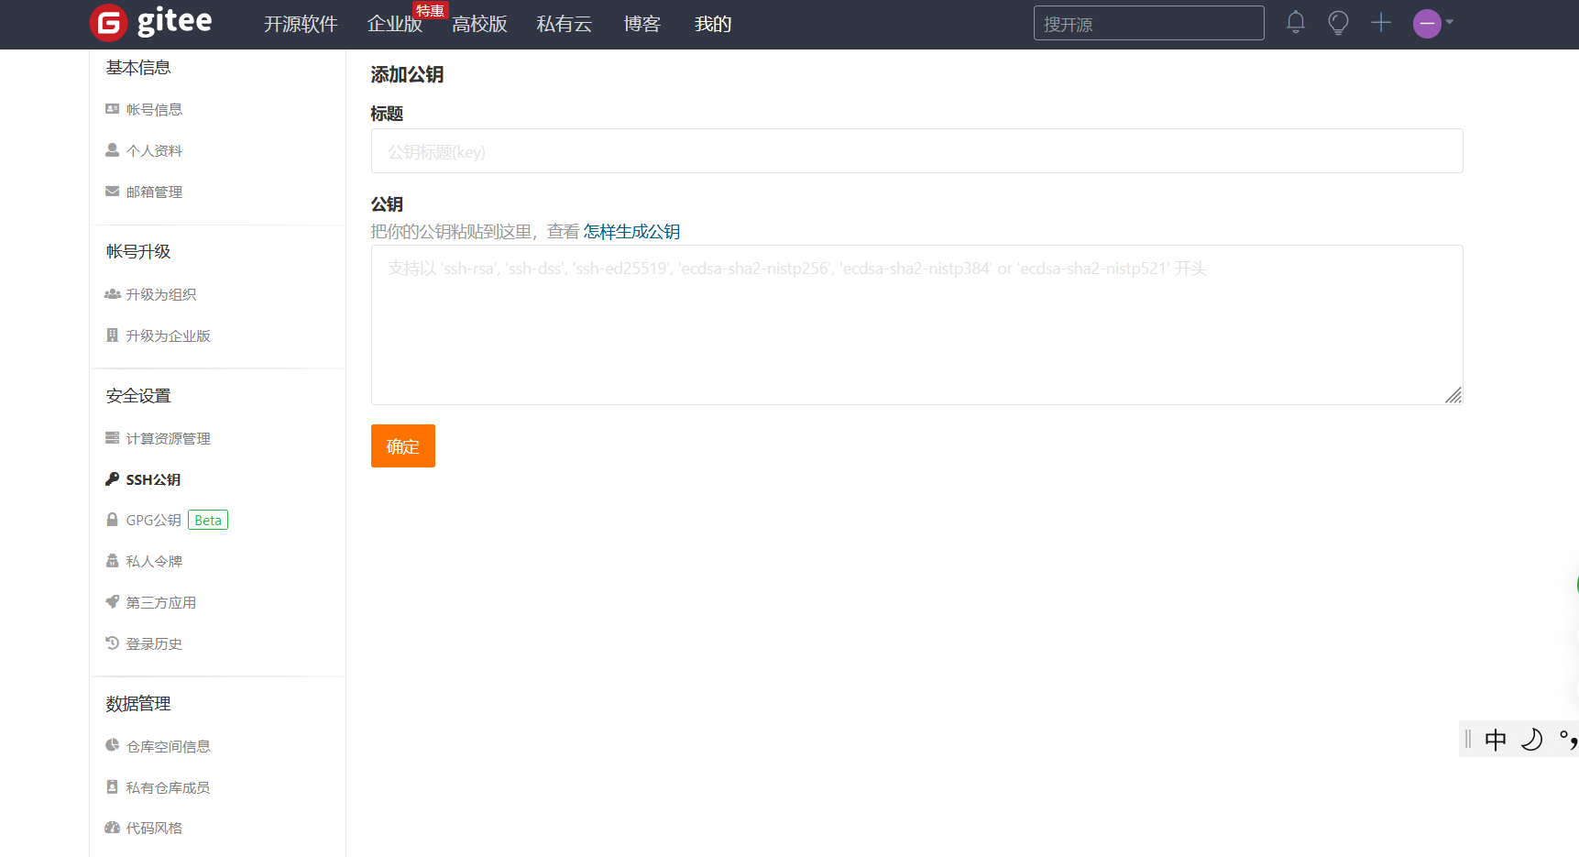Open 私有仓库成员 page
The image size is (1579, 857).
[x=168, y=787]
